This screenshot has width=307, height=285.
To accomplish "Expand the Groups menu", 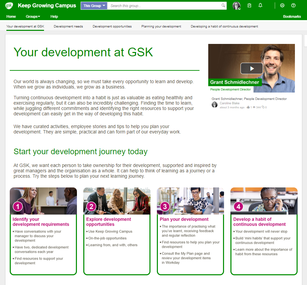I will [33, 16].
